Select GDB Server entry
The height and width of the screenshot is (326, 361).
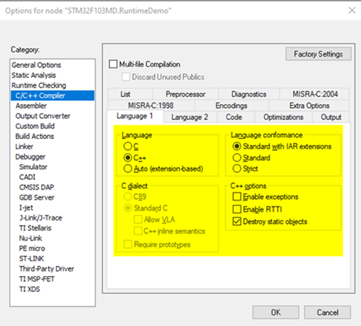(x=52, y=197)
